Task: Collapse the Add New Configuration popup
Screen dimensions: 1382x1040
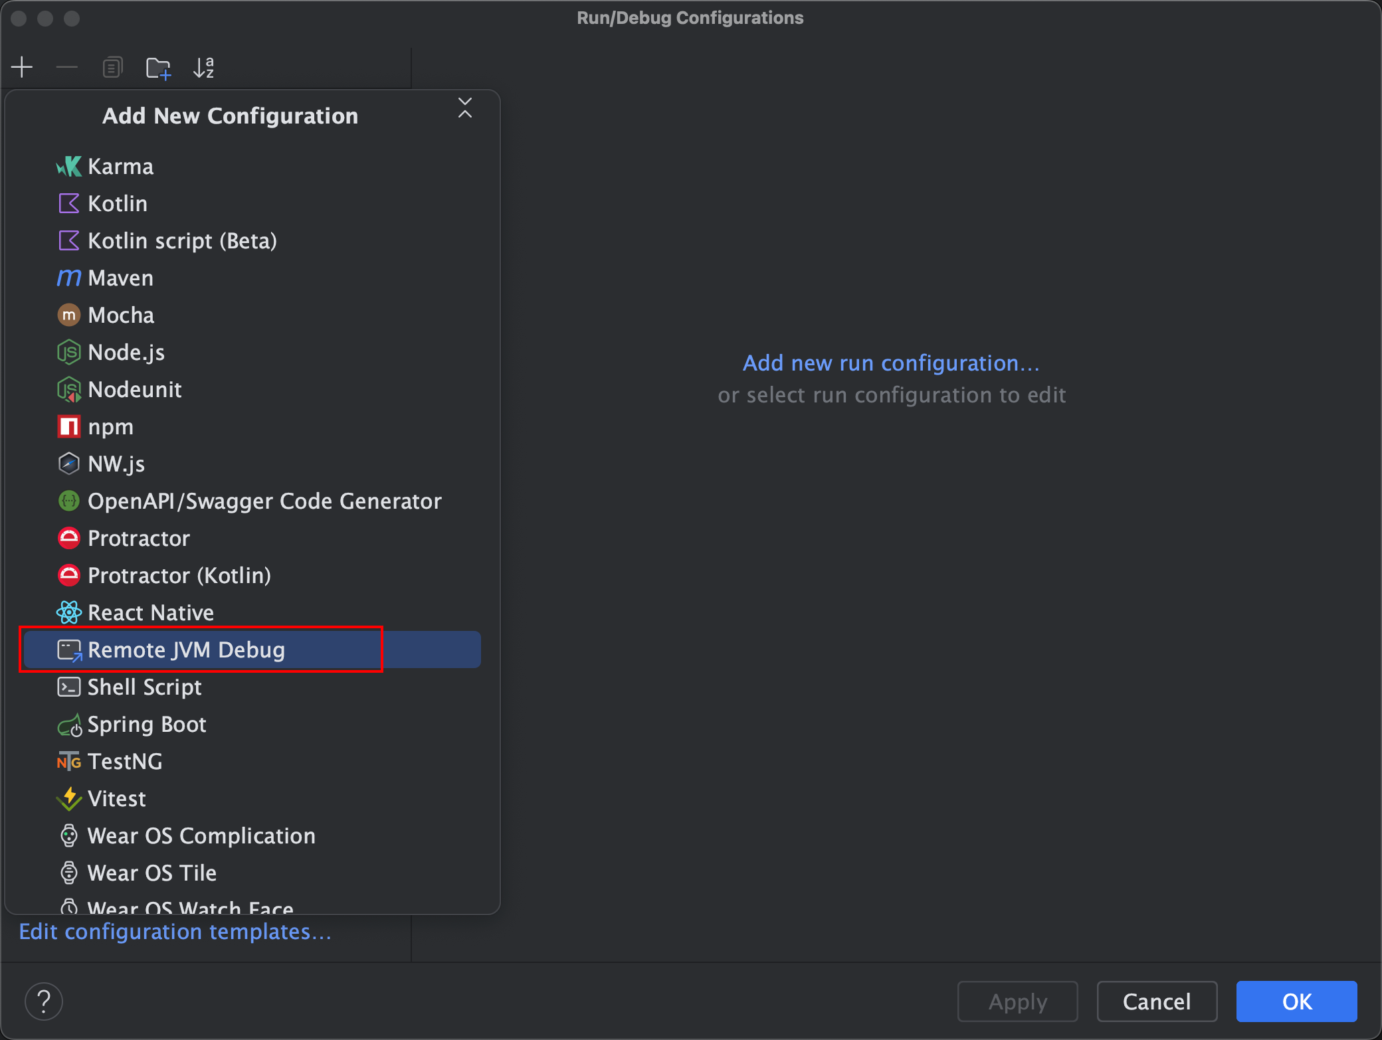Action: [x=465, y=108]
